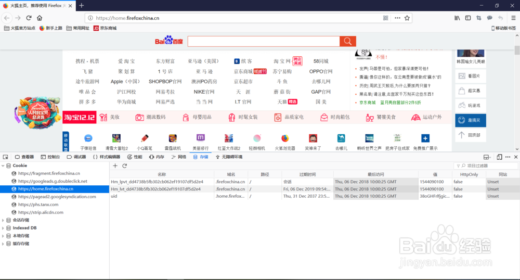Image resolution: width=520 pixels, height=280 pixels.
Task: Open the Firefox home page button
Action: click(40, 18)
